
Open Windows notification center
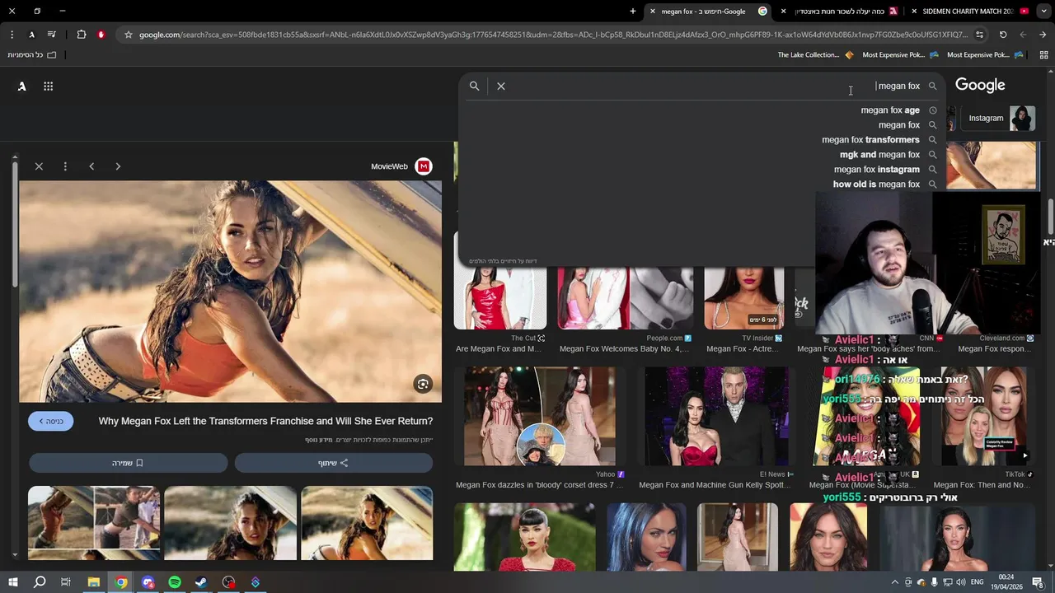(1038, 582)
